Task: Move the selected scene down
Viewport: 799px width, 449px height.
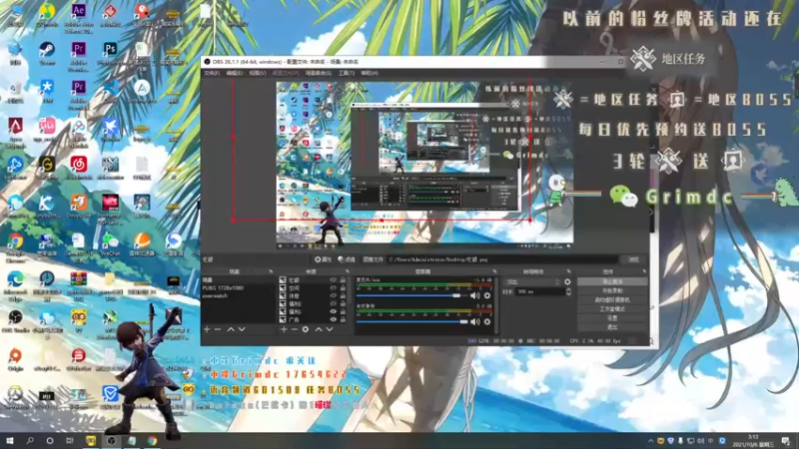Action: 242,329
